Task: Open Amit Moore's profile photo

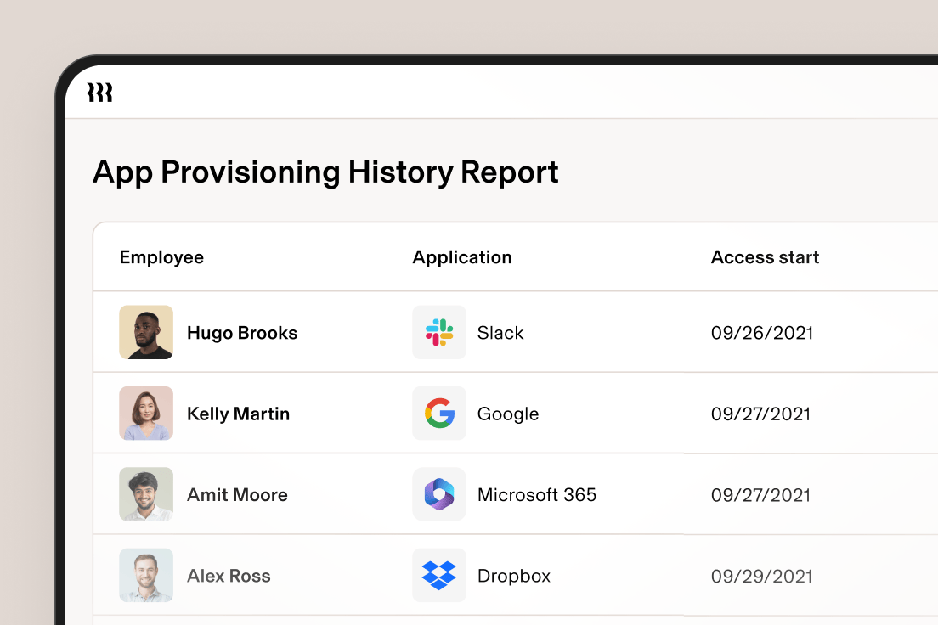Action: pyautogui.click(x=146, y=494)
